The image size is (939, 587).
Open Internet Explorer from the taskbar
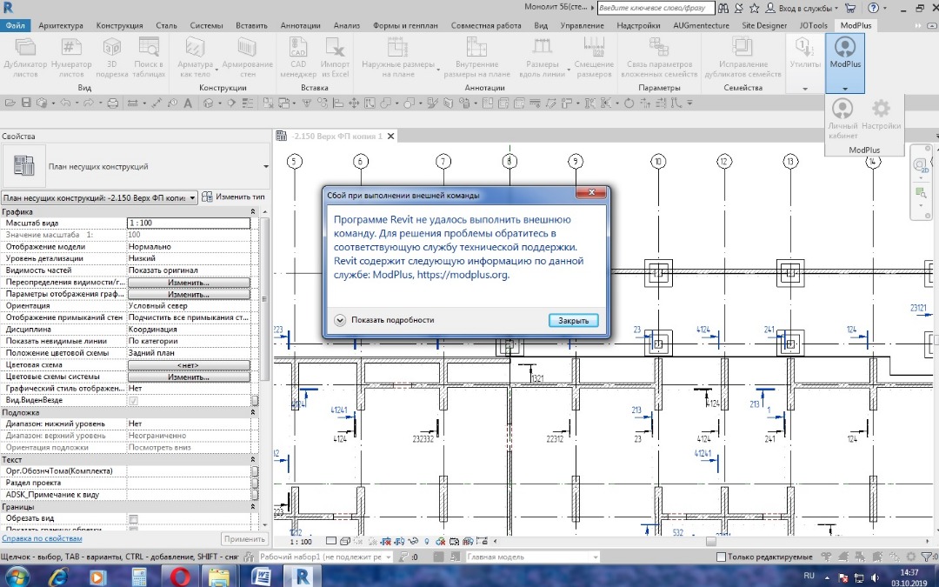pos(57,577)
